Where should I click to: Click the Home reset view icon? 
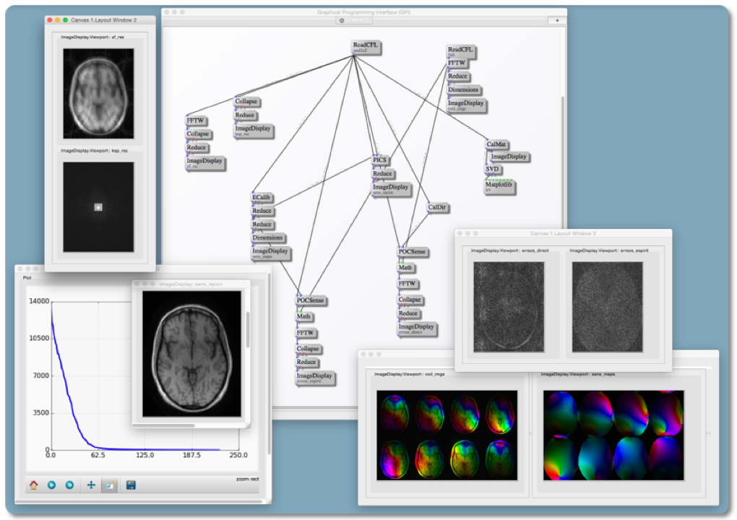point(33,485)
